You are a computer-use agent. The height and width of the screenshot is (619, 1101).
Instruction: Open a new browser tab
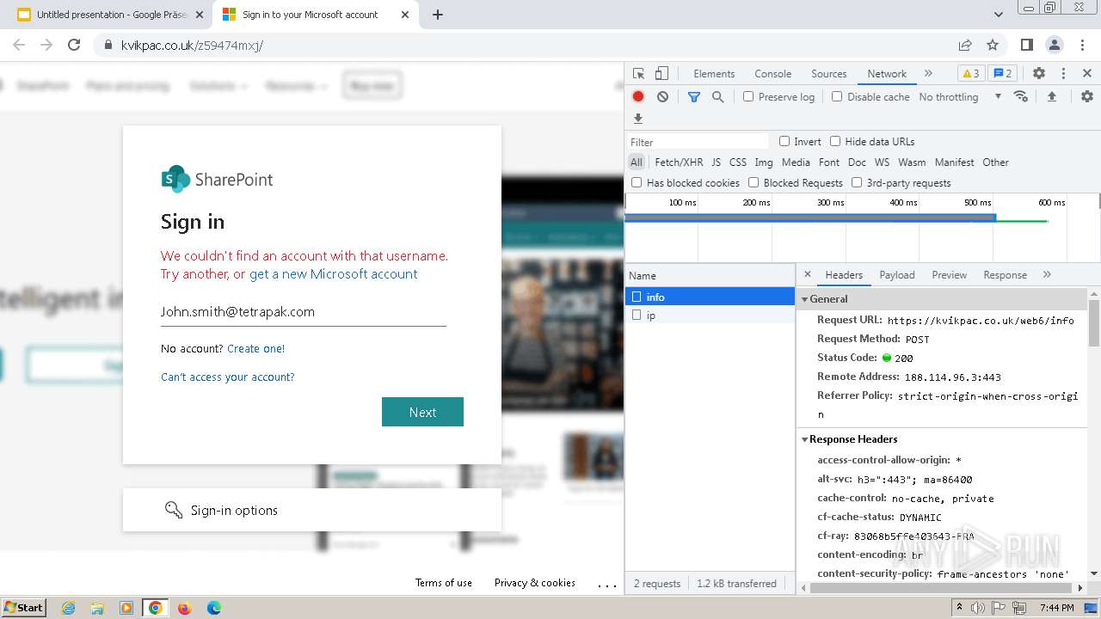click(438, 15)
